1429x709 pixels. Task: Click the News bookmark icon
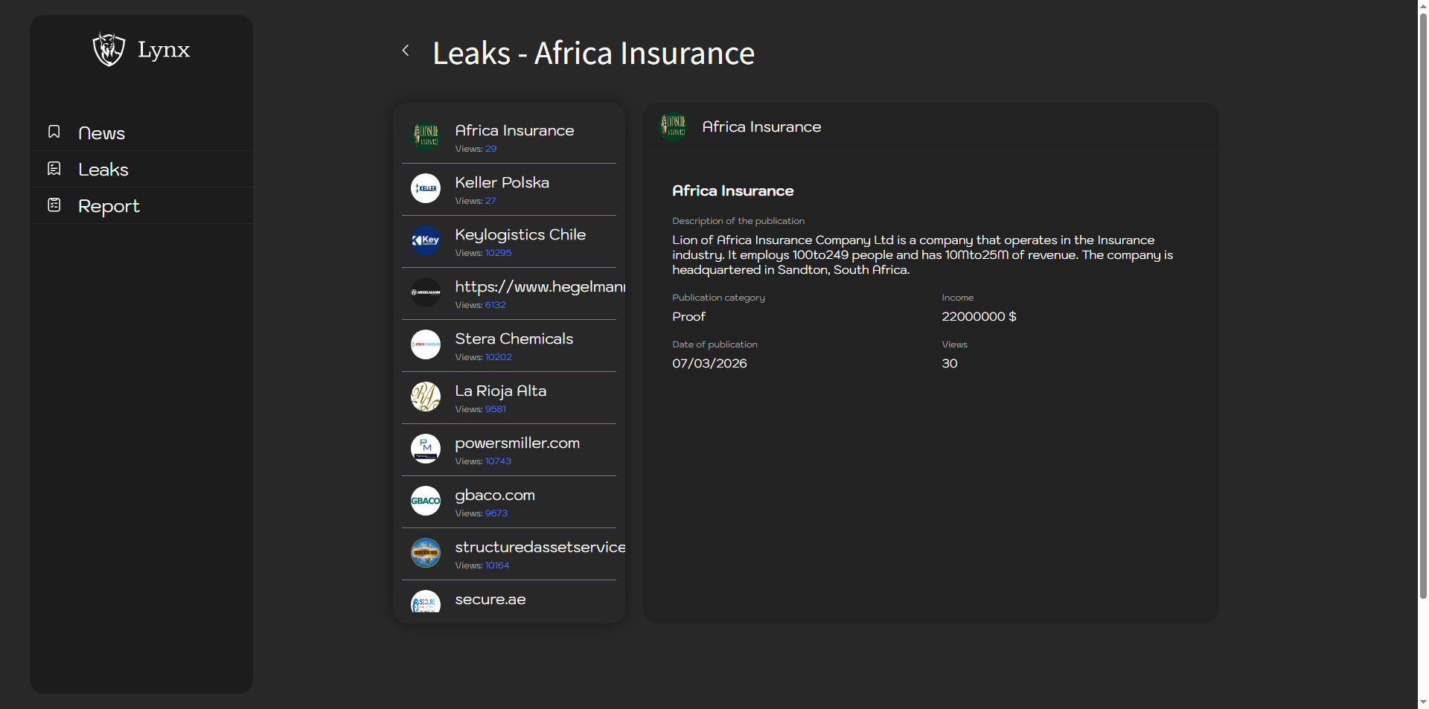coord(54,132)
